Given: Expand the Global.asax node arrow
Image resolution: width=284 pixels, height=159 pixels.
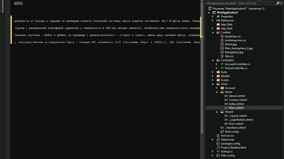Looking at the screenshot, I should coord(213,140).
